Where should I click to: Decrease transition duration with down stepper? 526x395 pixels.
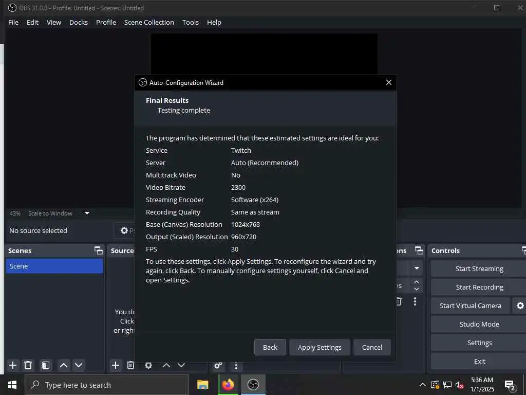[x=417, y=289]
